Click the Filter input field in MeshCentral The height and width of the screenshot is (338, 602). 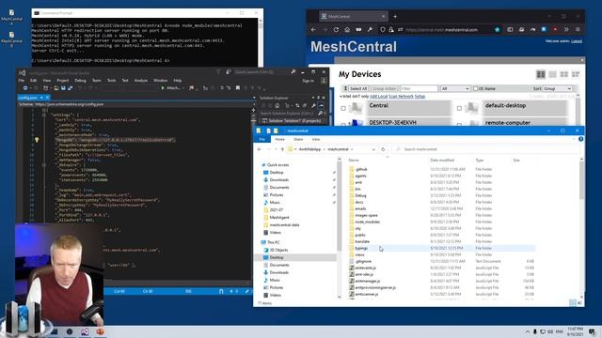(x=419, y=88)
